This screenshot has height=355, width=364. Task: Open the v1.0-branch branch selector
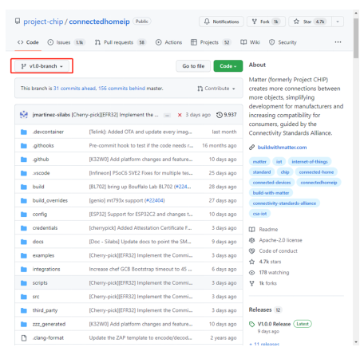click(x=42, y=66)
